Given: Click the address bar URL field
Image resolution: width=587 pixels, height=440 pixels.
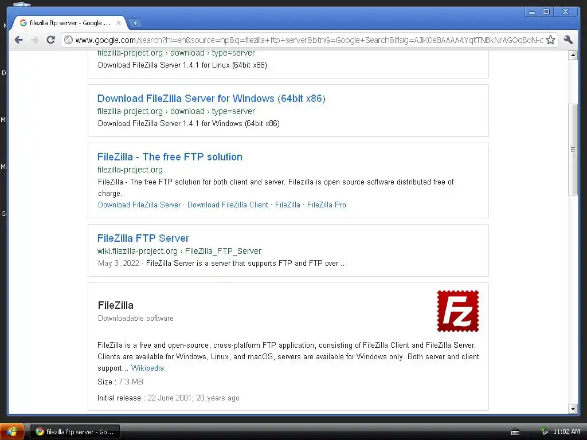Looking at the screenshot, I should click(309, 40).
